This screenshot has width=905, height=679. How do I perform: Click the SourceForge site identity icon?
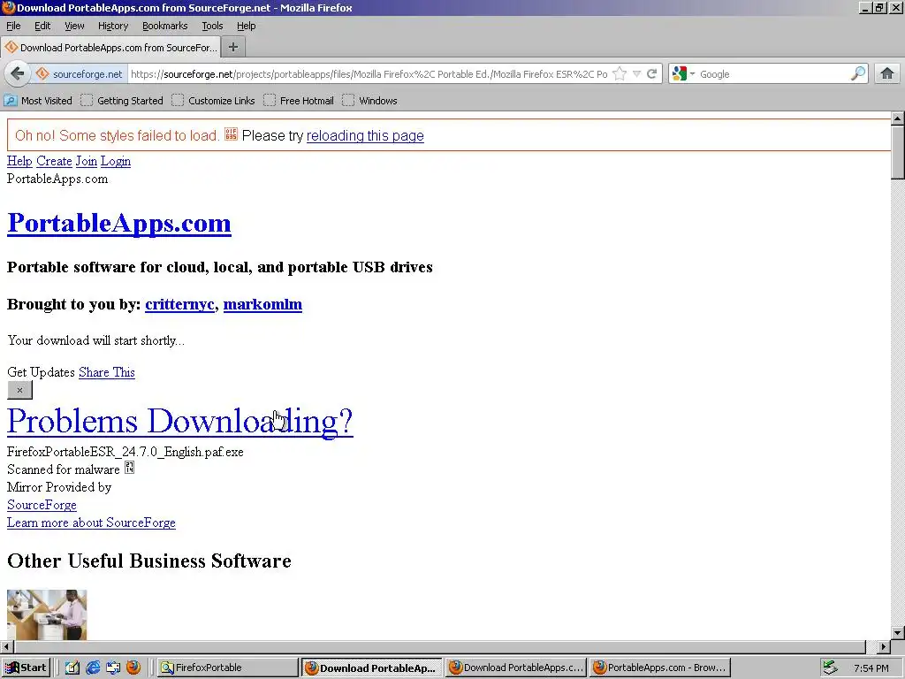pyautogui.click(x=42, y=74)
